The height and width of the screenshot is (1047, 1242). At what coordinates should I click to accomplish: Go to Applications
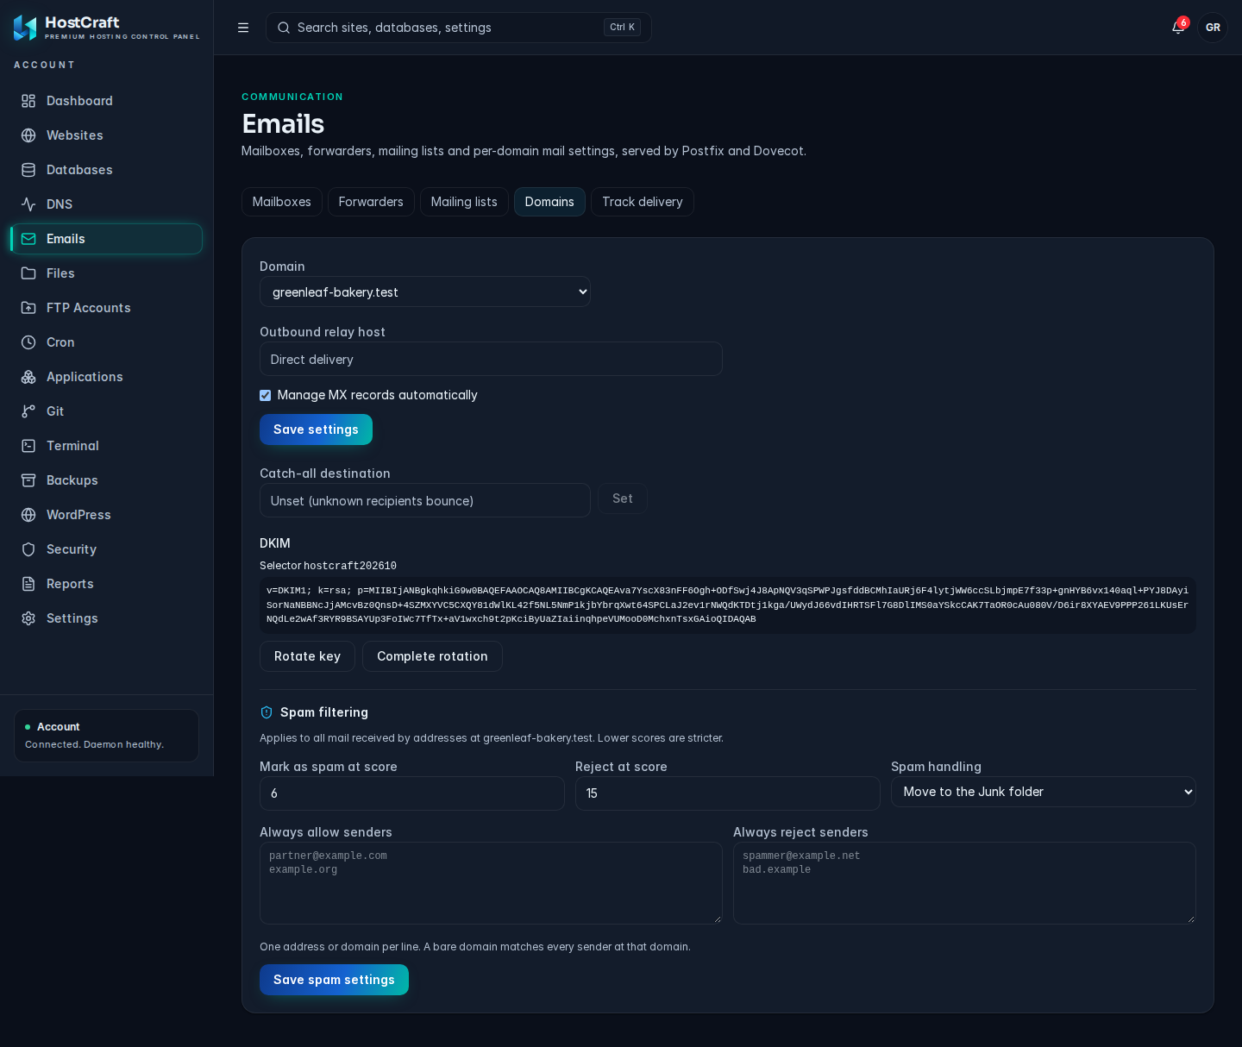tap(106, 377)
